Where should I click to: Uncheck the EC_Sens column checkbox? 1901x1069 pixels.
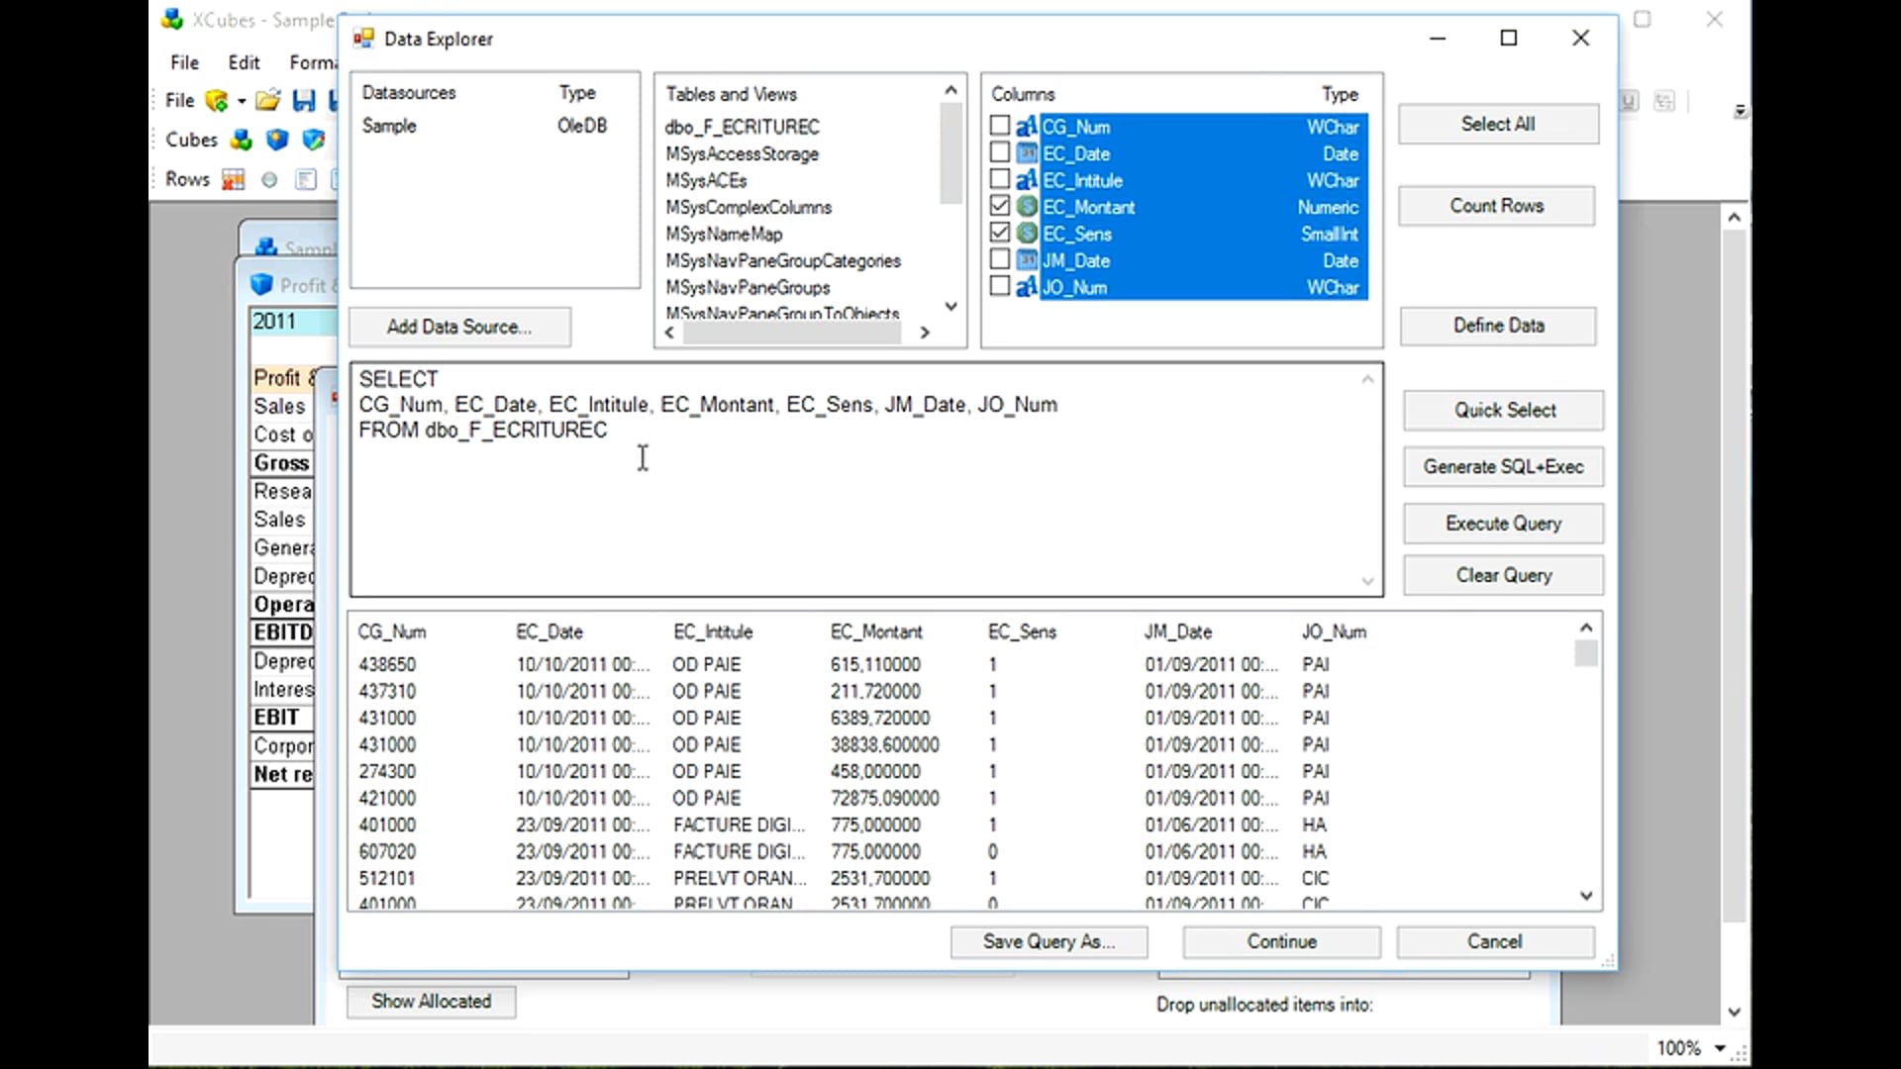click(999, 233)
